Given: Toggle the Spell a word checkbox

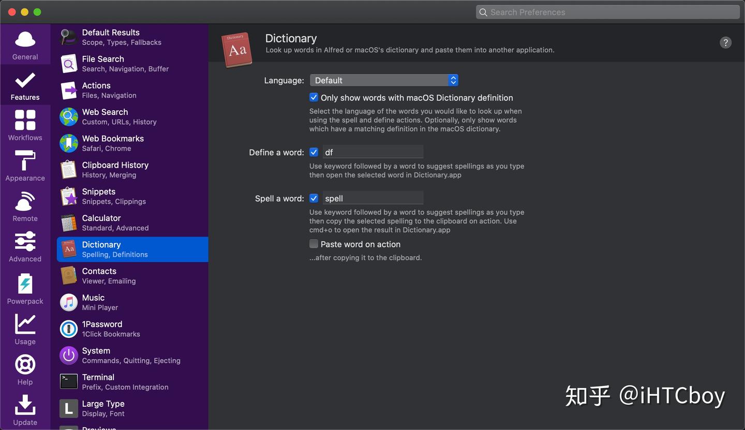Looking at the screenshot, I should (x=314, y=198).
